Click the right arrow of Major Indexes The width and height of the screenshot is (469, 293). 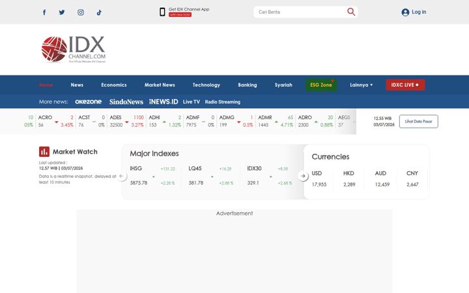pyautogui.click(x=303, y=176)
